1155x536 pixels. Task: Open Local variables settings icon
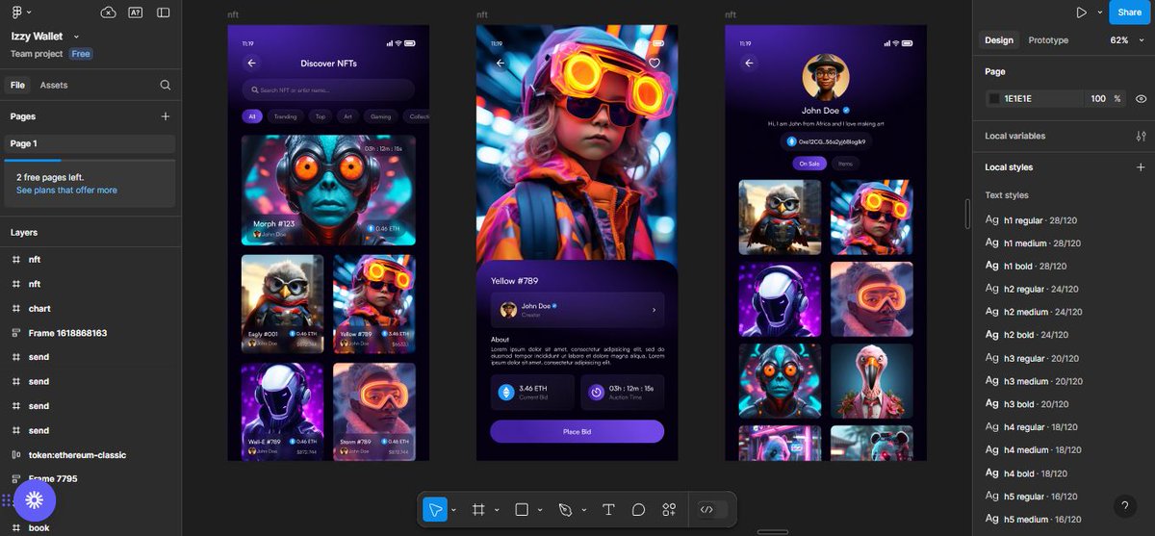(1142, 136)
